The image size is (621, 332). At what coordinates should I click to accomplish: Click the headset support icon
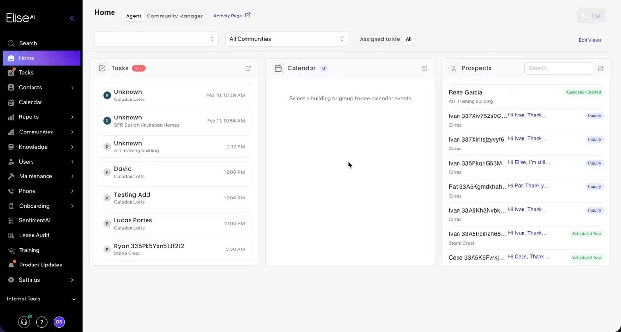coord(24,322)
